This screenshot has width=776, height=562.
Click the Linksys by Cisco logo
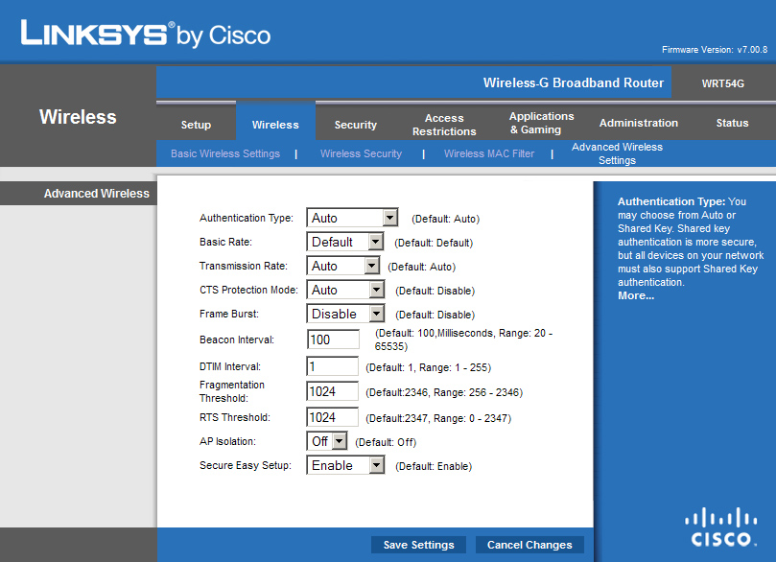pos(146,34)
